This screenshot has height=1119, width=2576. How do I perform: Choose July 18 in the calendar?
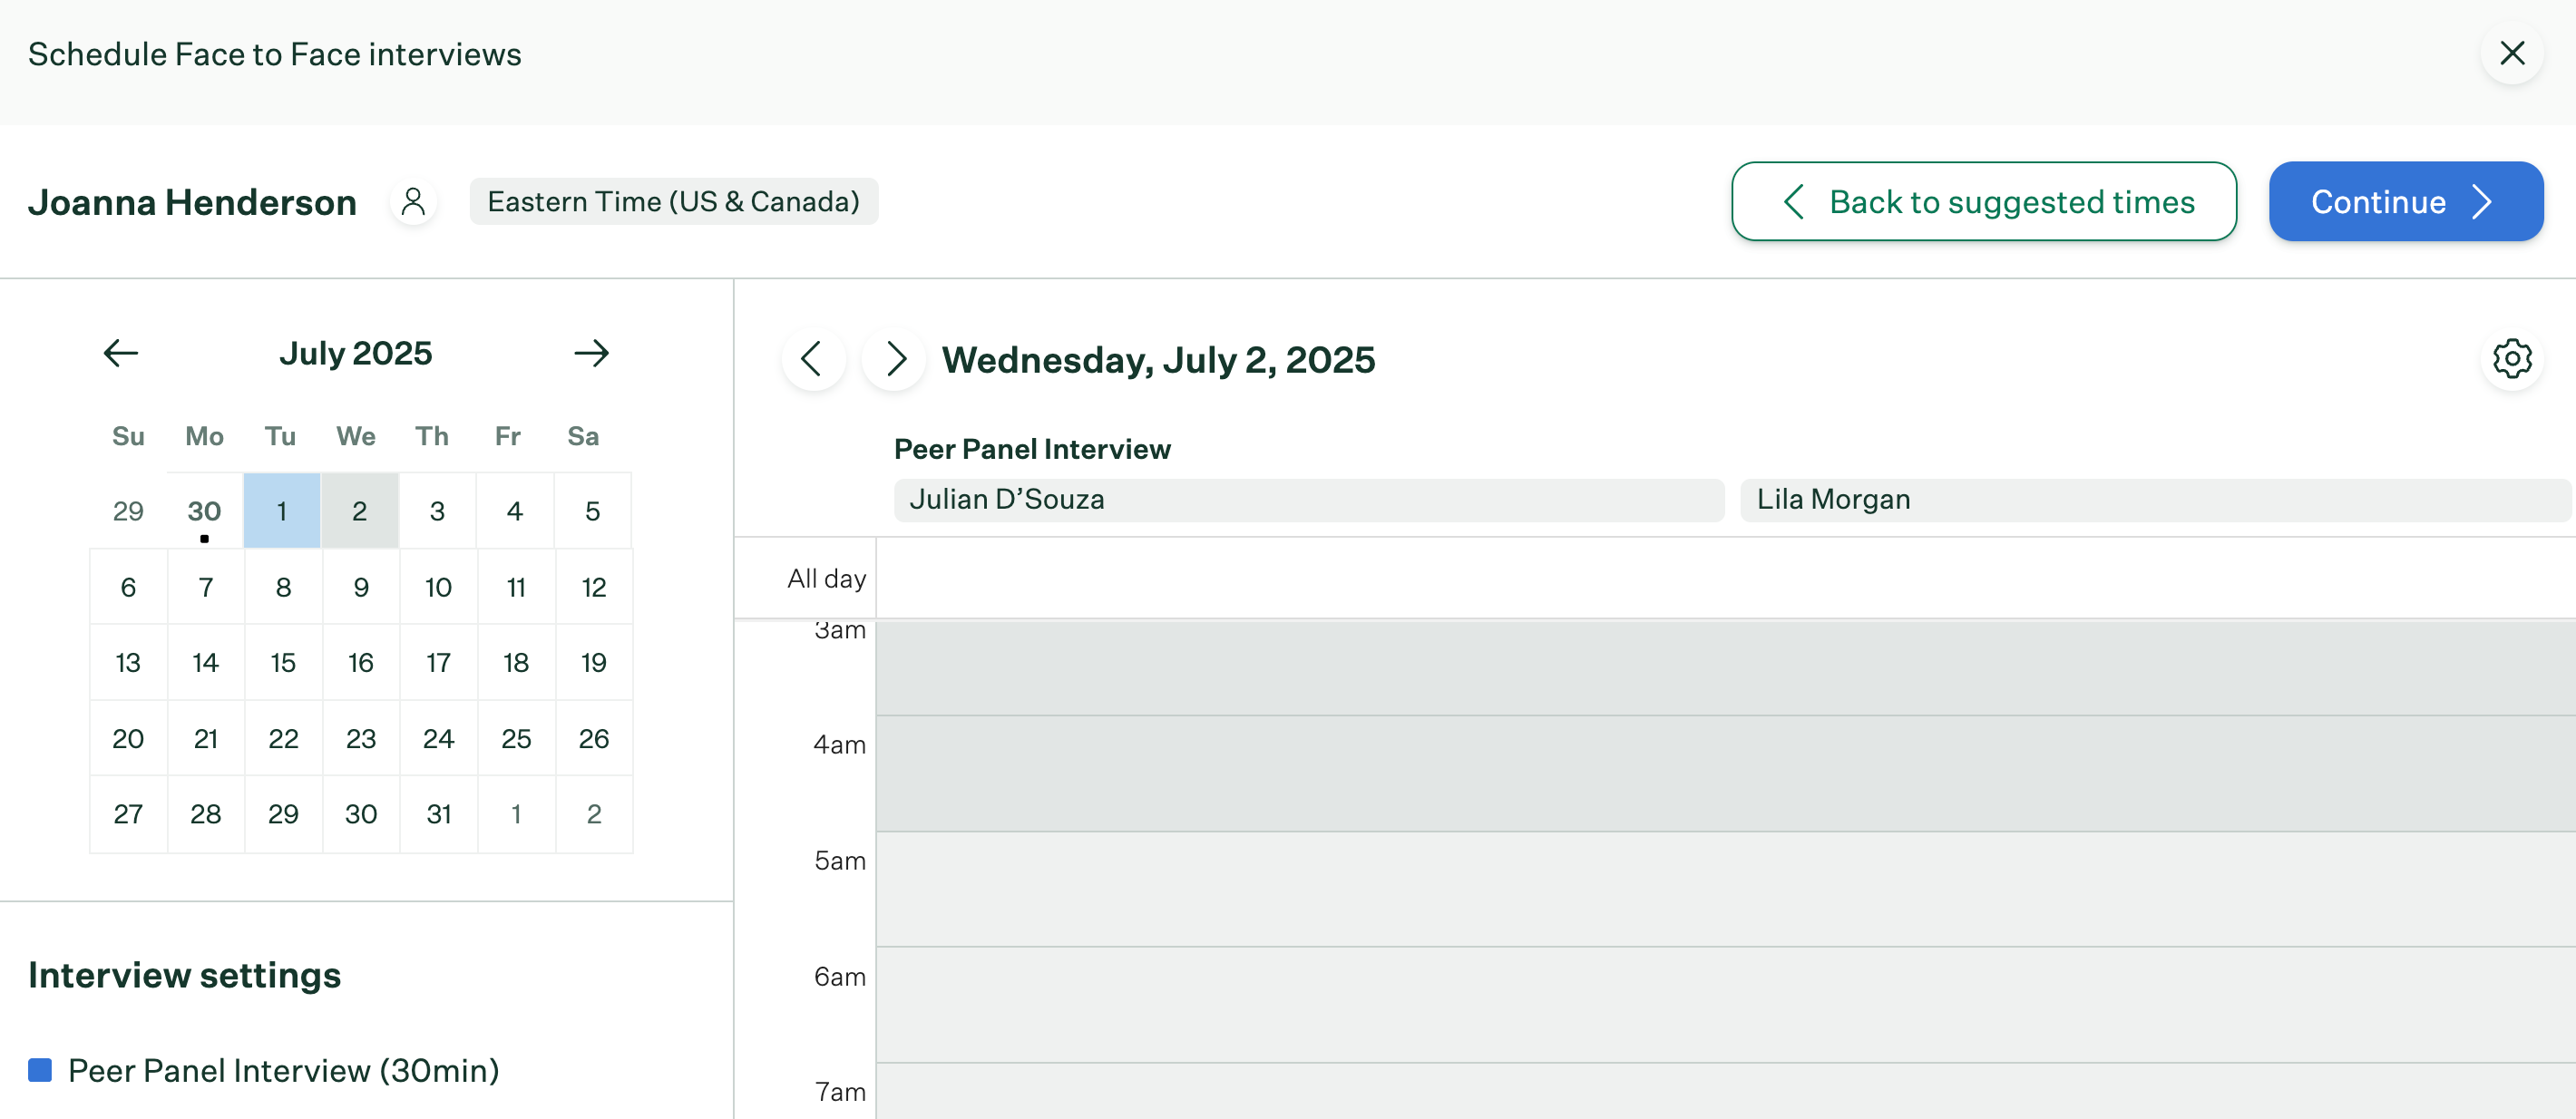(x=516, y=663)
